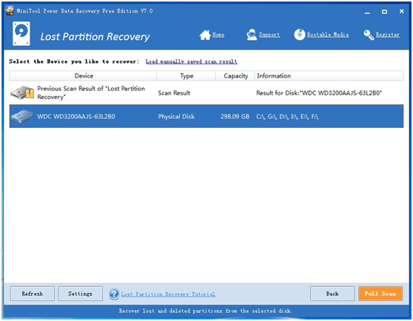The width and height of the screenshot is (413, 321).
Task: Click the Scan Result type cell
Action: (174, 93)
